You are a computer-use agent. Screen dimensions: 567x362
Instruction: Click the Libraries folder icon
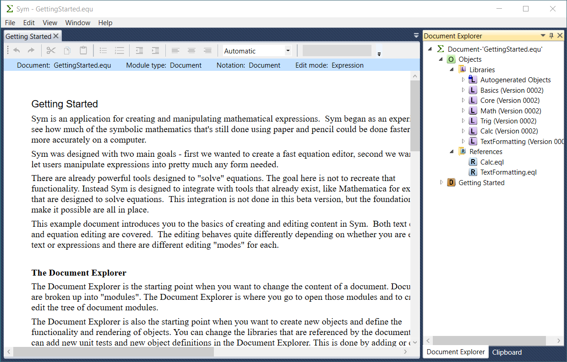coord(462,69)
